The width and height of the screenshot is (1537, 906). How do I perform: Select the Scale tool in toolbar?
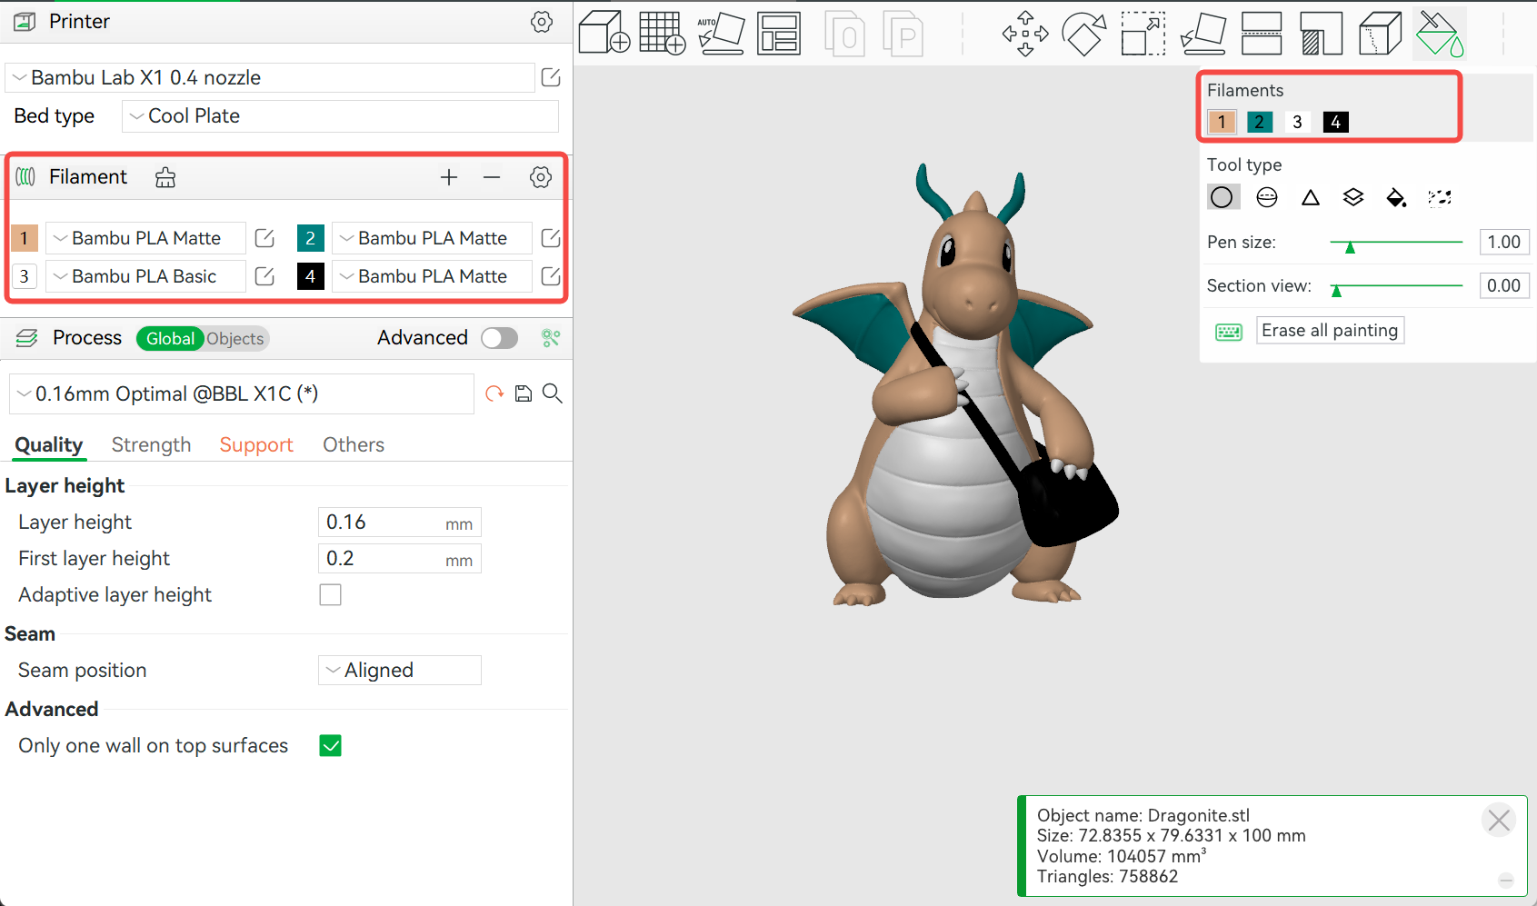(x=1143, y=34)
